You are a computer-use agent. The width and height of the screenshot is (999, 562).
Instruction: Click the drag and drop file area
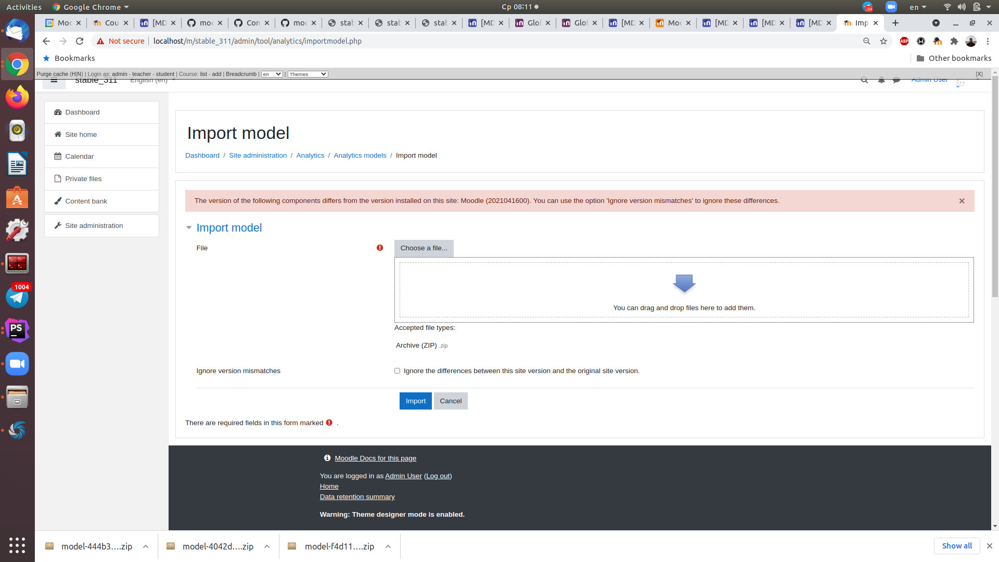(x=684, y=290)
